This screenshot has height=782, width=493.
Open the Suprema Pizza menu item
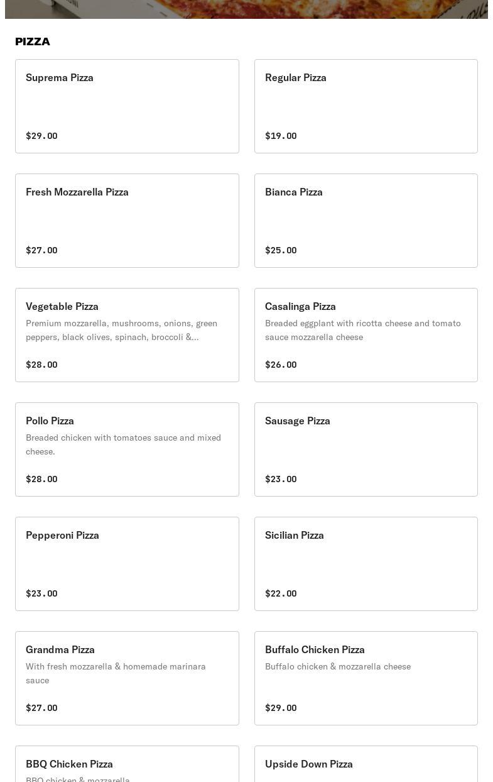127,106
